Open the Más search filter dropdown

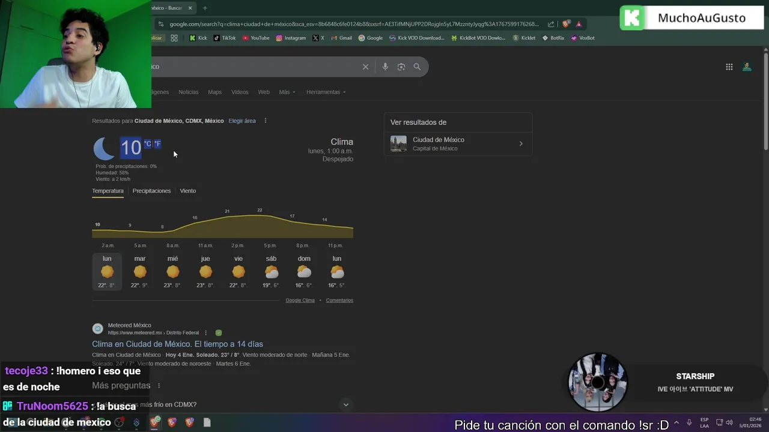(x=287, y=92)
